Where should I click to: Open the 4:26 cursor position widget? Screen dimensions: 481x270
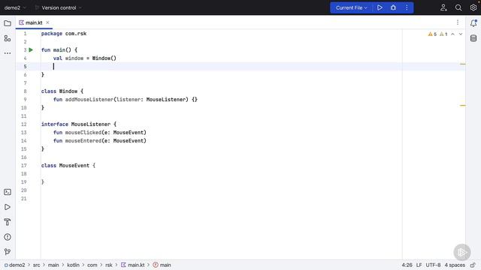pyautogui.click(x=407, y=265)
